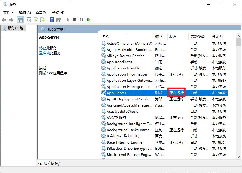
Task: Click the Refresh toolbar icon
Action: tap(36, 20)
